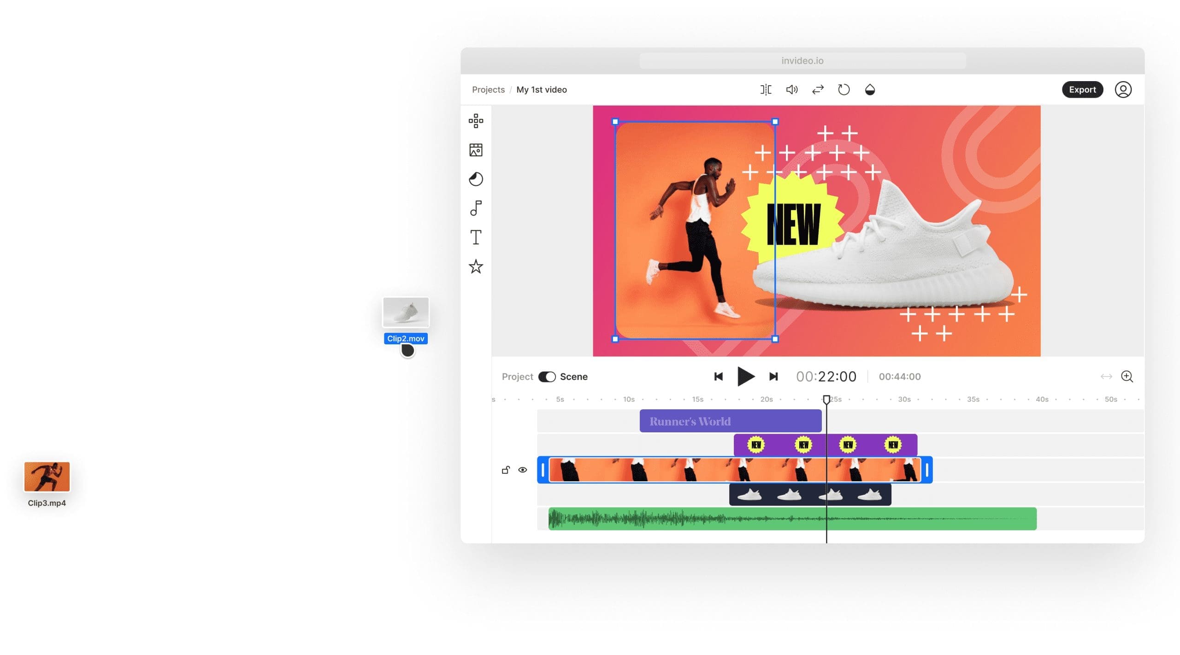The image size is (1180, 655).
Task: Go to Projects breadcrumb link
Action: pyautogui.click(x=488, y=89)
